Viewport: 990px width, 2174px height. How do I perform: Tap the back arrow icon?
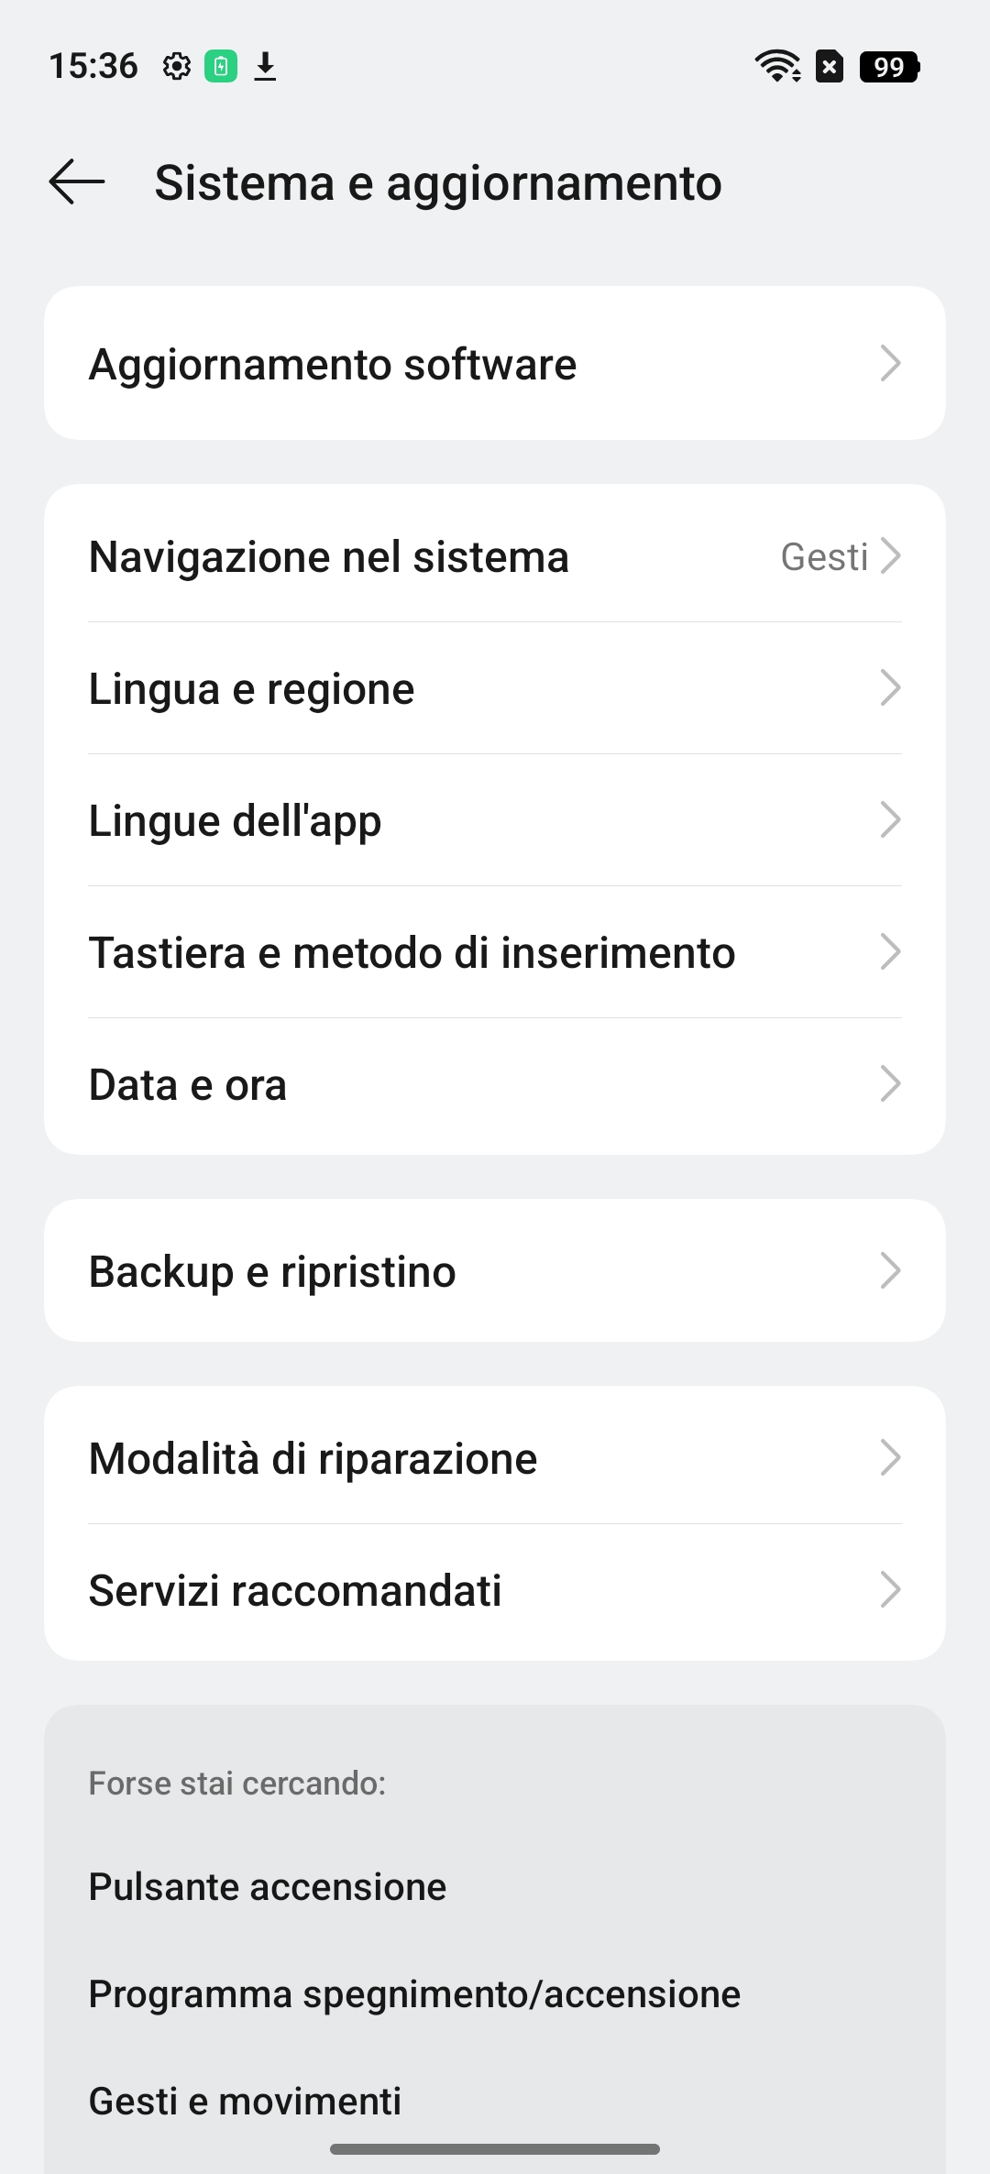coord(77,181)
